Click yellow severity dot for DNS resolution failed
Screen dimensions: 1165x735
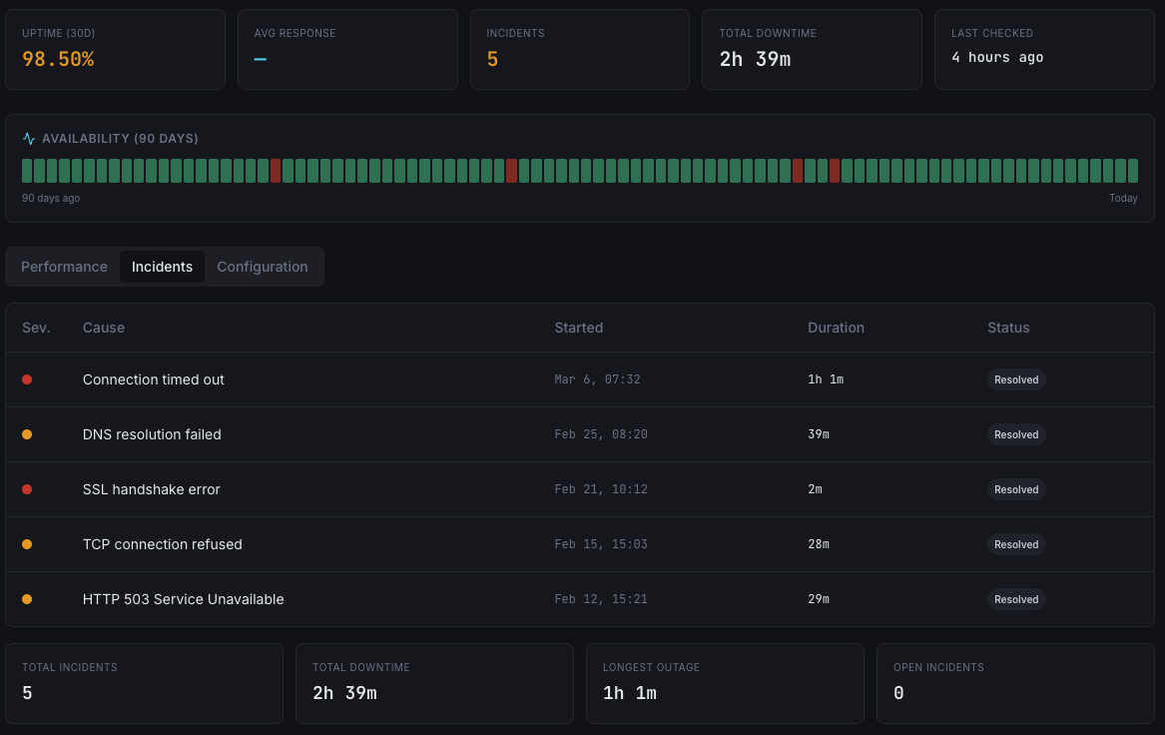point(29,434)
